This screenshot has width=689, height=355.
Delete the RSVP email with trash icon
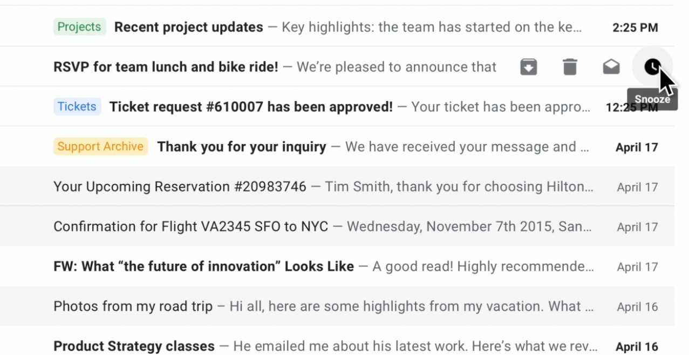[570, 67]
